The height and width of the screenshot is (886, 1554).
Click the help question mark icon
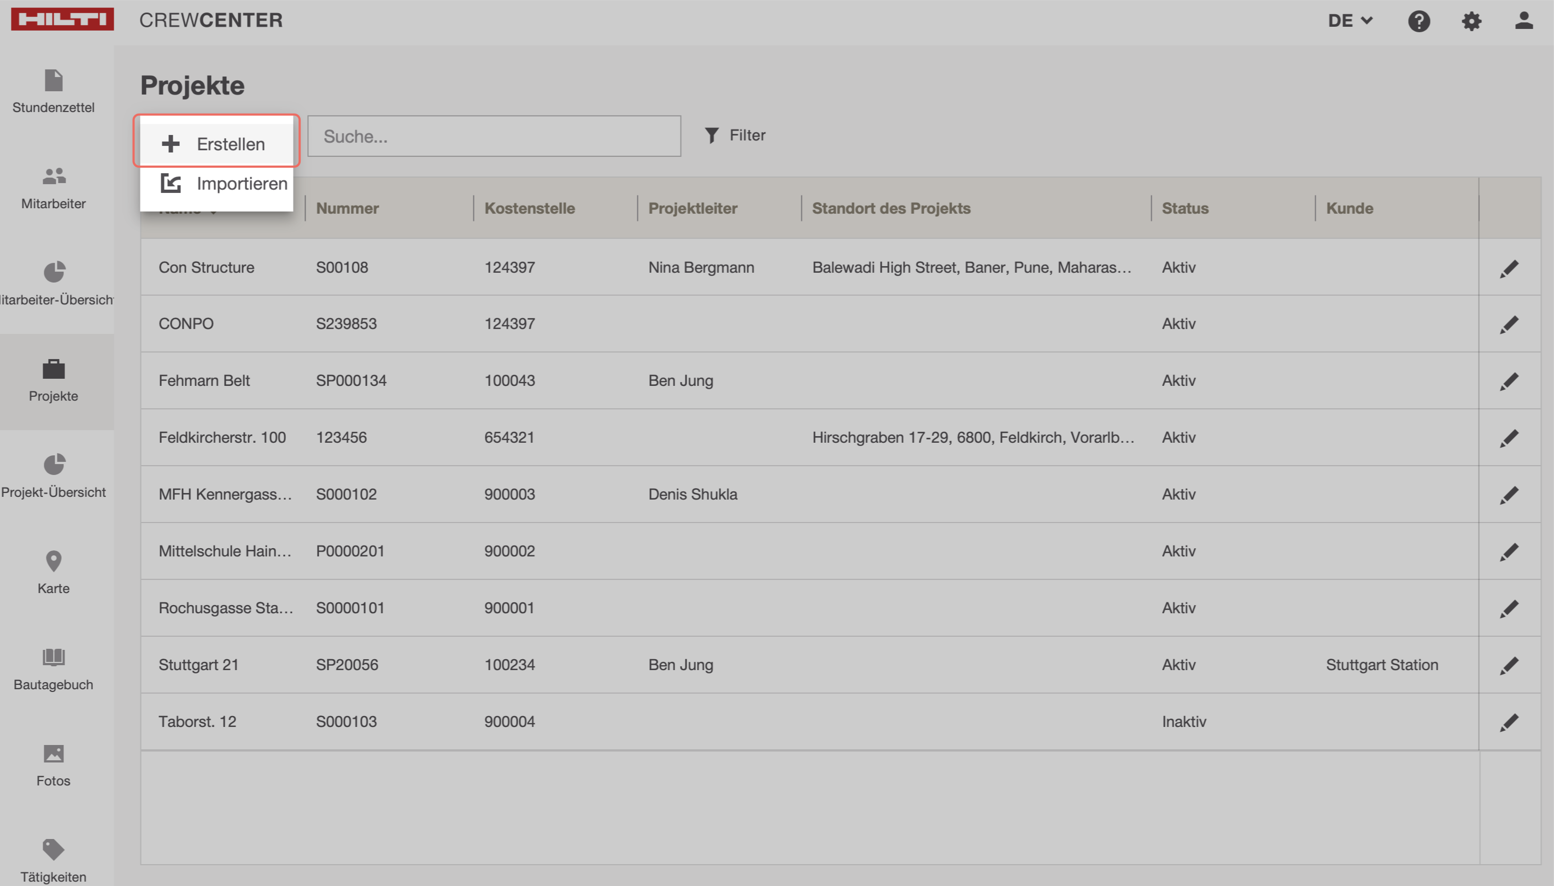tap(1418, 21)
